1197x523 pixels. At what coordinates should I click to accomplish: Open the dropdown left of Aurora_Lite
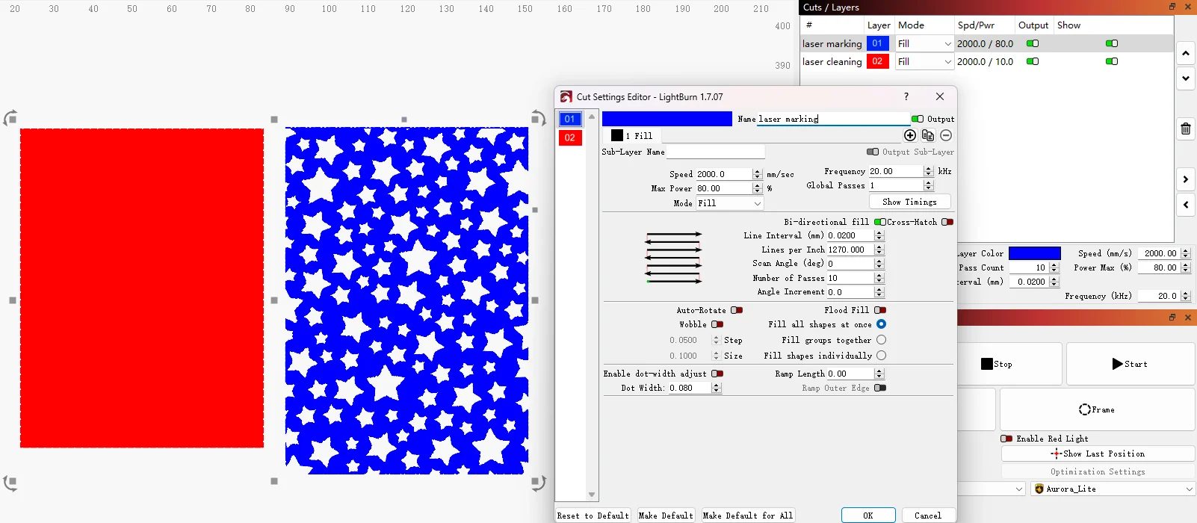click(992, 489)
